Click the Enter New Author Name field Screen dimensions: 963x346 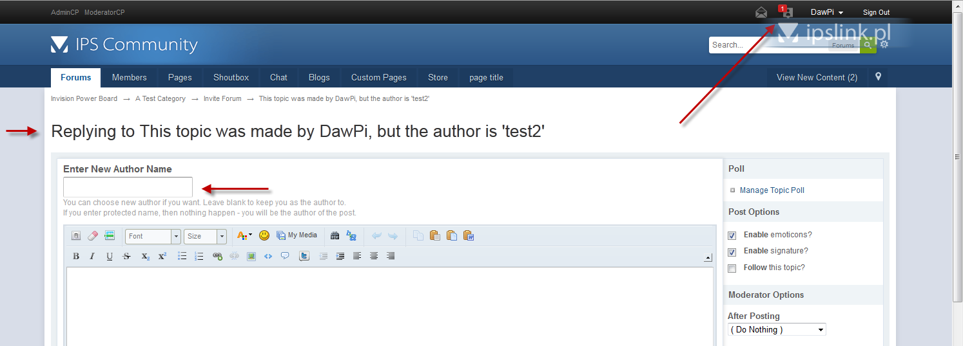(x=128, y=187)
